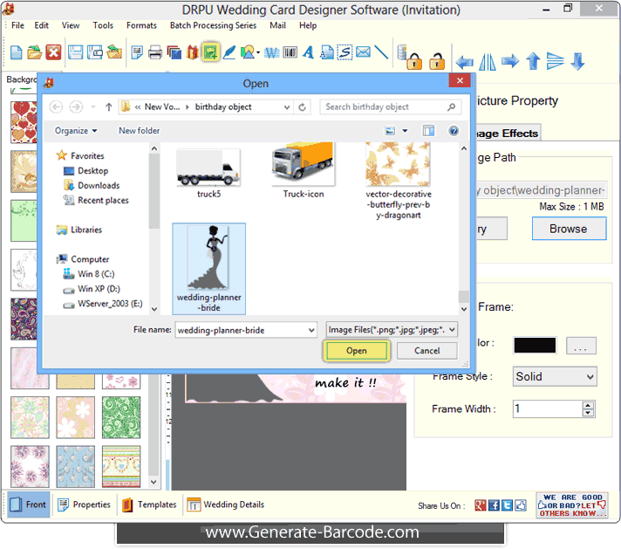This screenshot has height=549, width=621.
Task: Expand the address path history dropdown
Action: pos(287,107)
